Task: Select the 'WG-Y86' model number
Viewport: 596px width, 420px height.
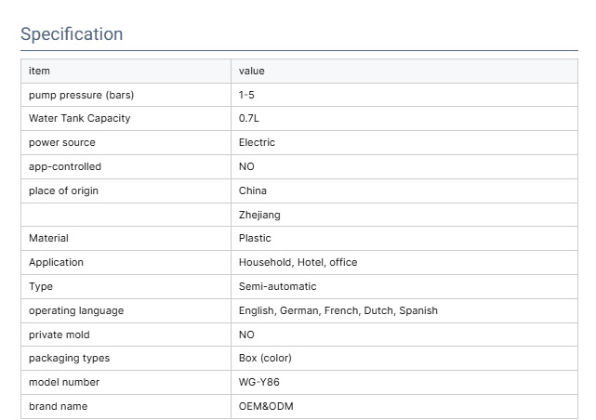Action: click(260, 382)
